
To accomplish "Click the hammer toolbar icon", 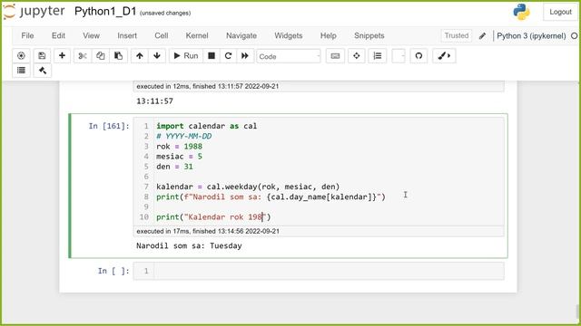I will (x=43, y=71).
